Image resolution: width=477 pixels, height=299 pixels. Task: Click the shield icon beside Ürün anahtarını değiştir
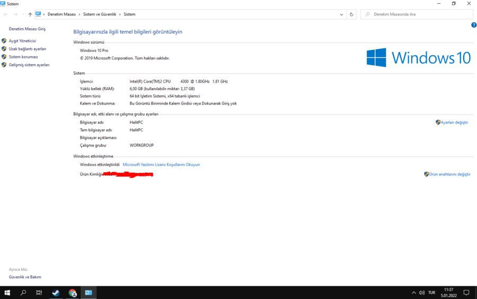(426, 174)
